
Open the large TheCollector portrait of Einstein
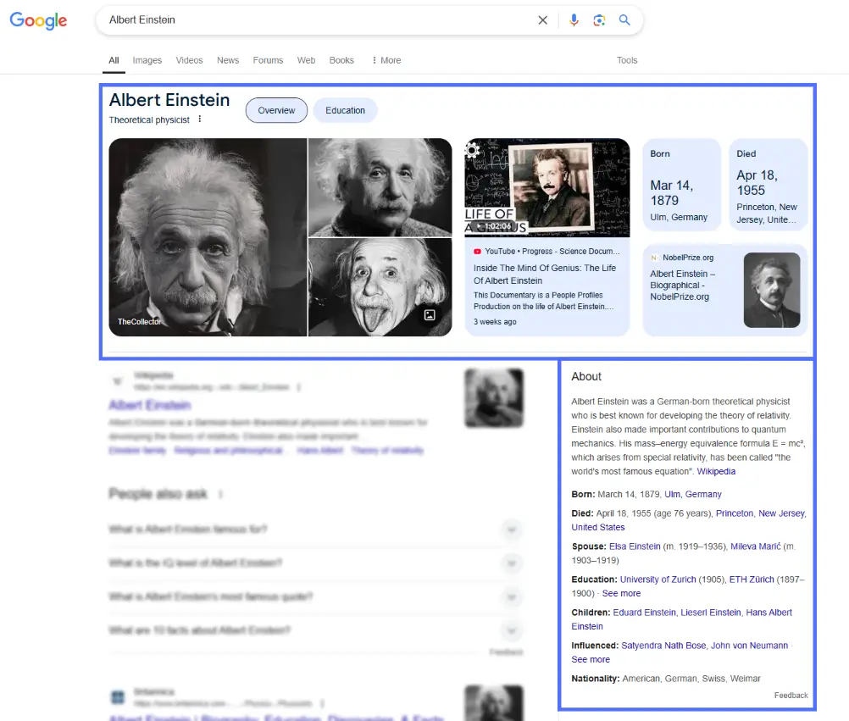208,237
